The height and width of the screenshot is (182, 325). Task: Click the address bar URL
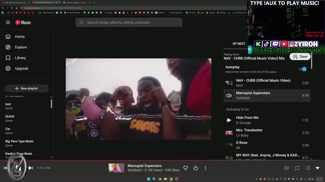[x=53, y=8]
